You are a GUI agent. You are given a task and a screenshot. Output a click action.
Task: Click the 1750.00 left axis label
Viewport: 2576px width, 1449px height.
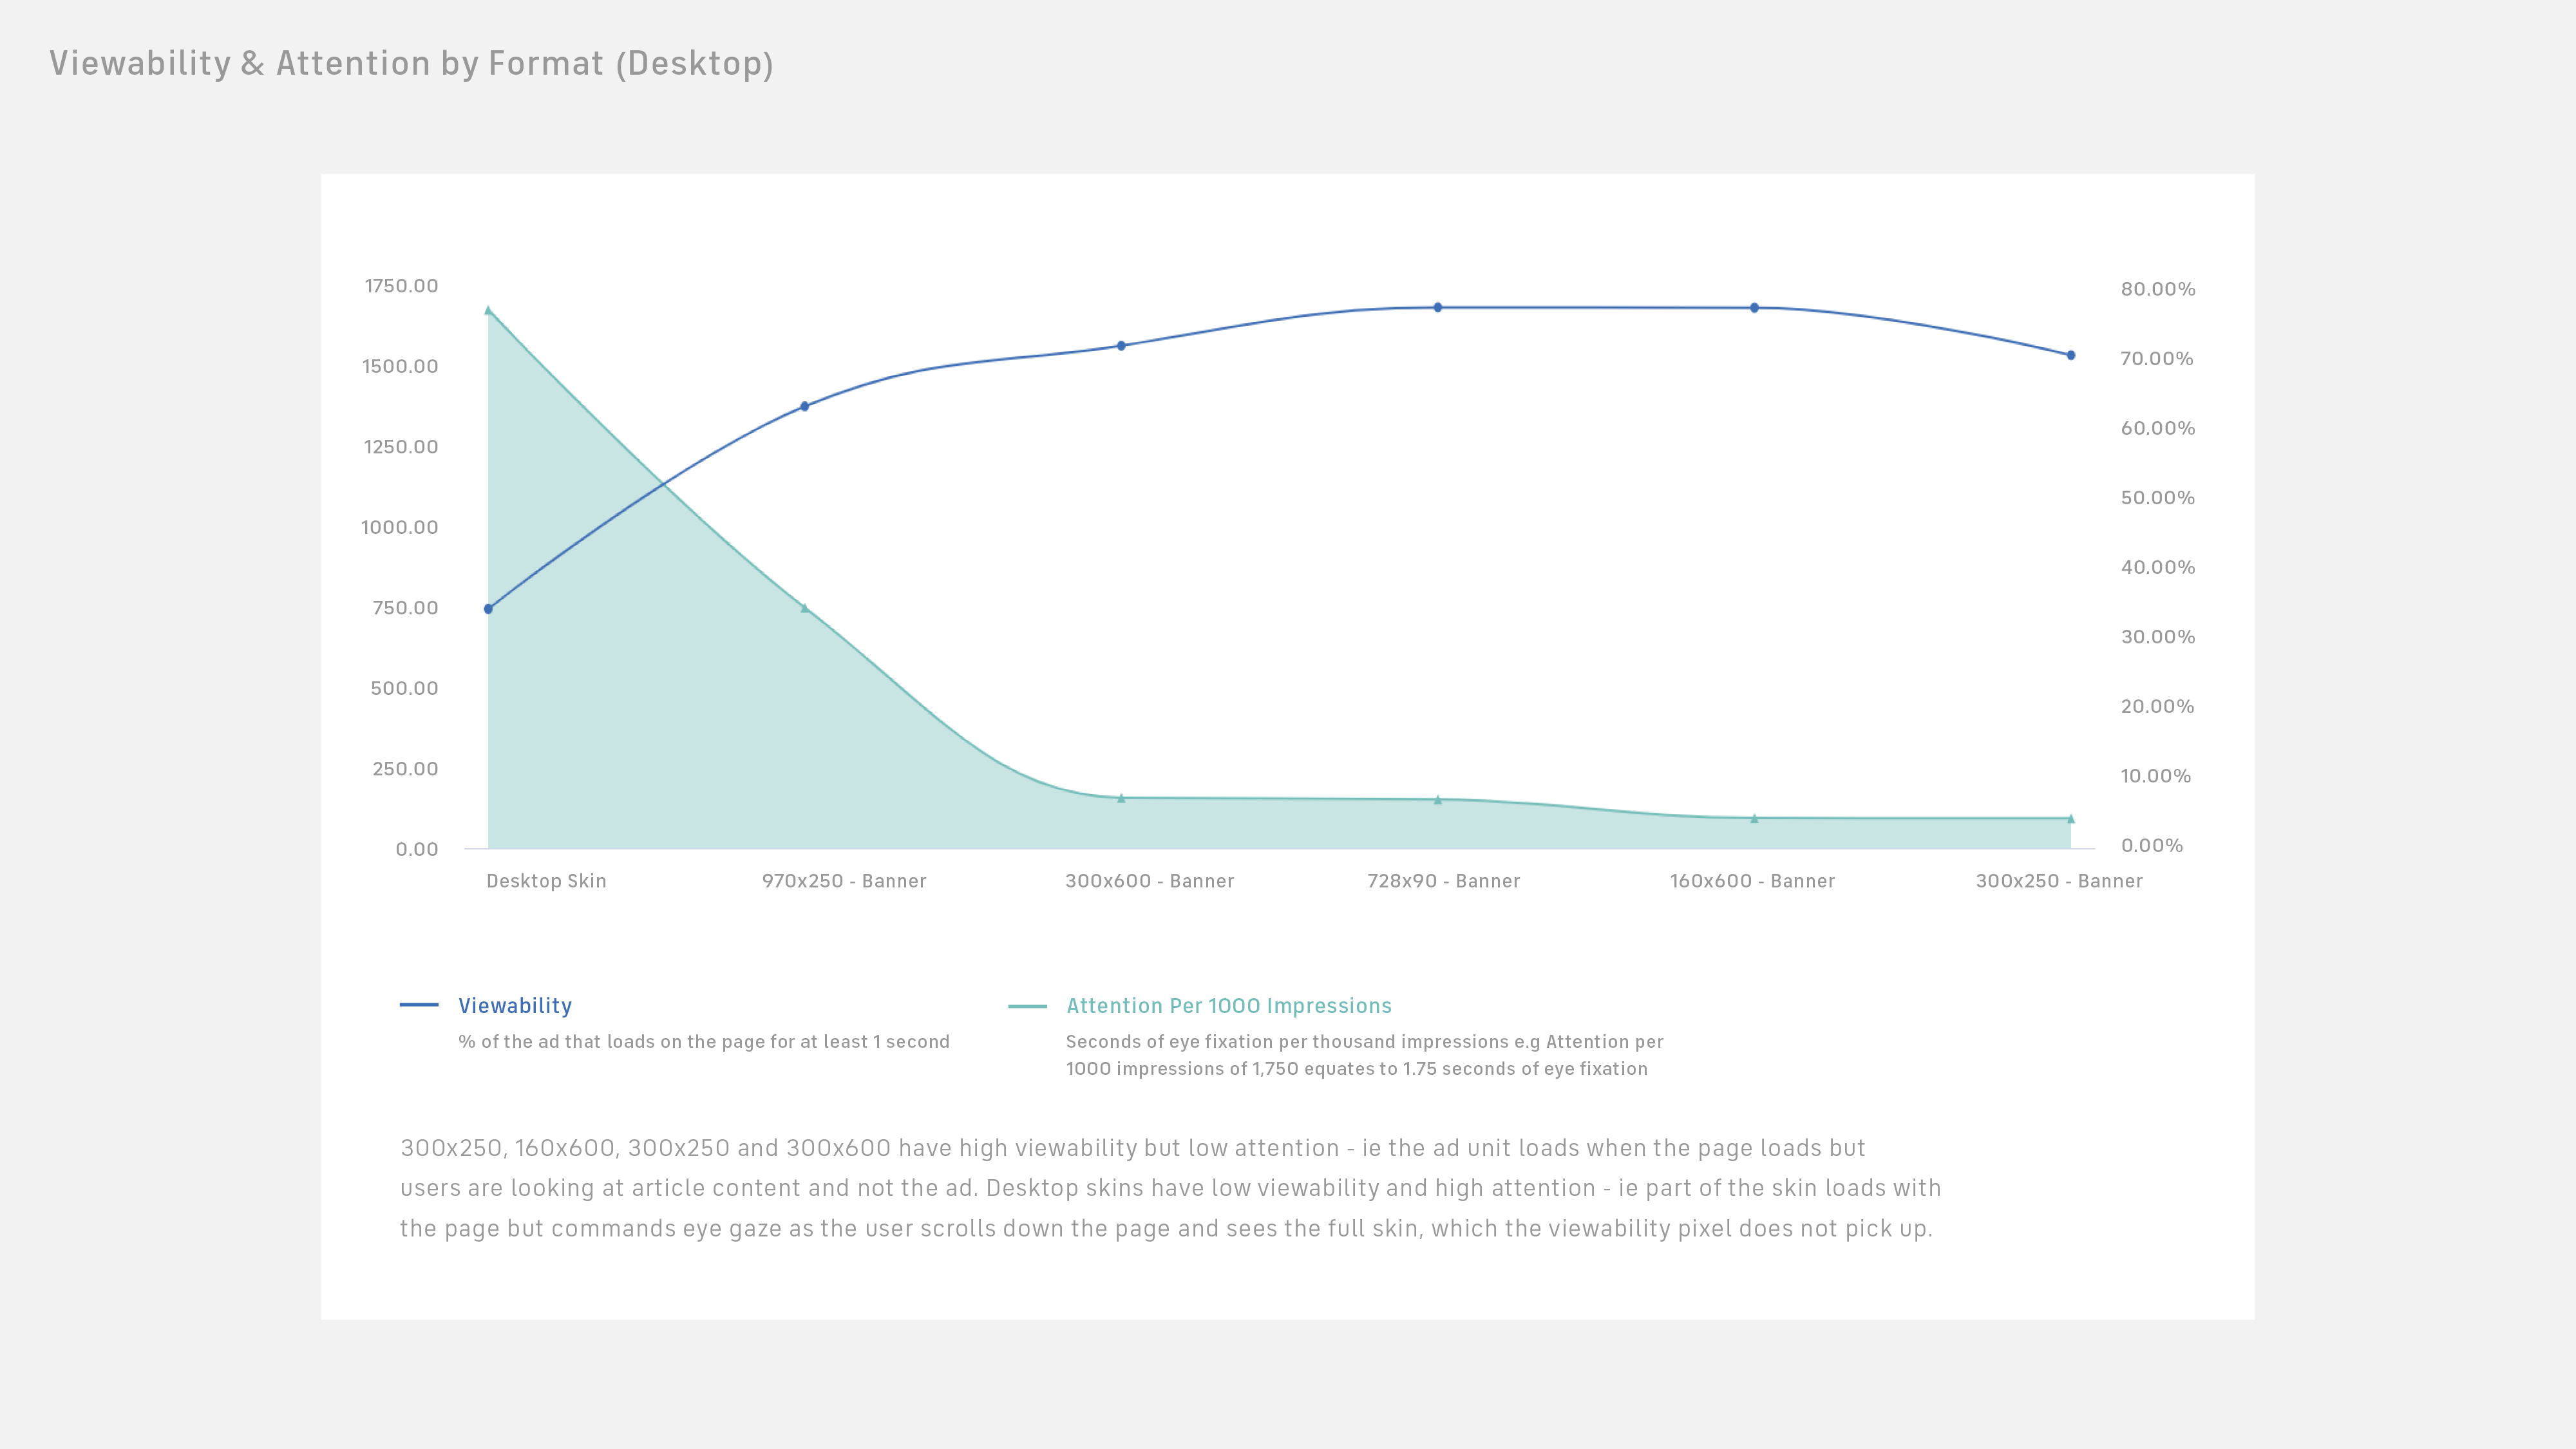[401, 286]
